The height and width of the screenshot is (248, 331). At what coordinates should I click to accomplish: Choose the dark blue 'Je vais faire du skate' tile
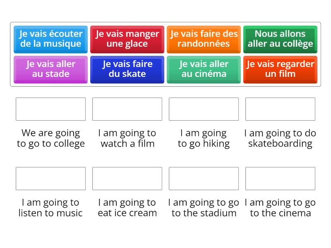click(x=127, y=69)
